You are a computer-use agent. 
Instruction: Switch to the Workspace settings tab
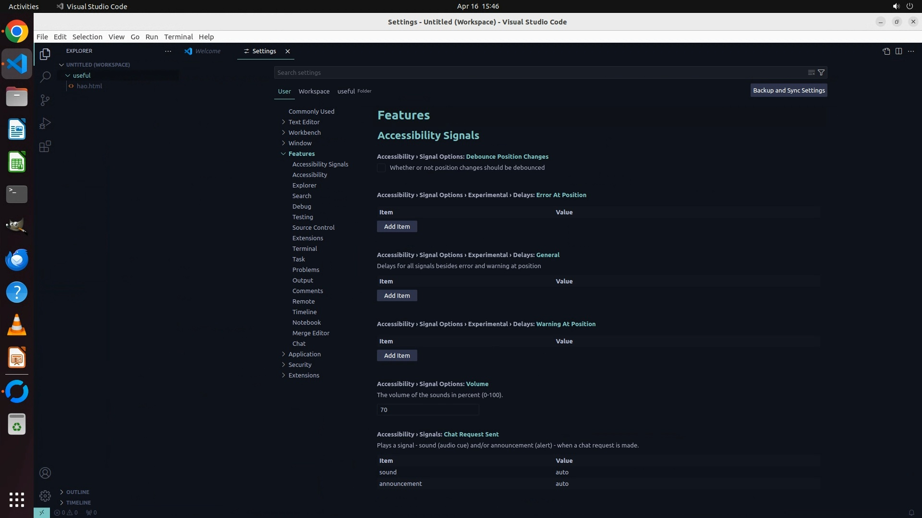pos(314,91)
